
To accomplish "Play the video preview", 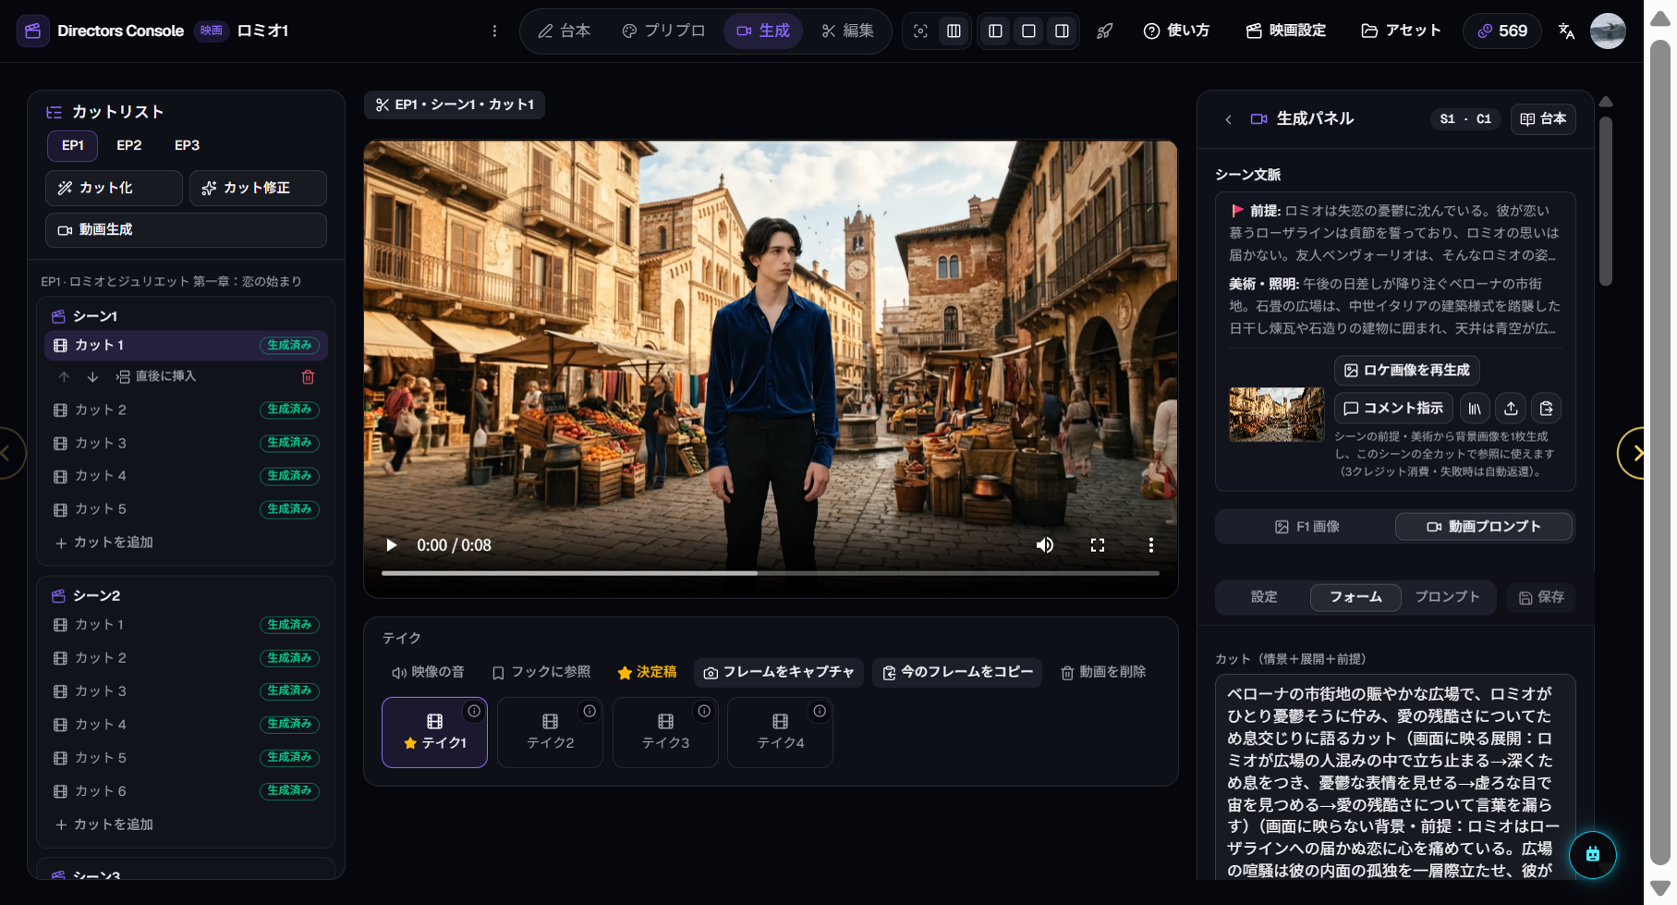I will [391, 545].
